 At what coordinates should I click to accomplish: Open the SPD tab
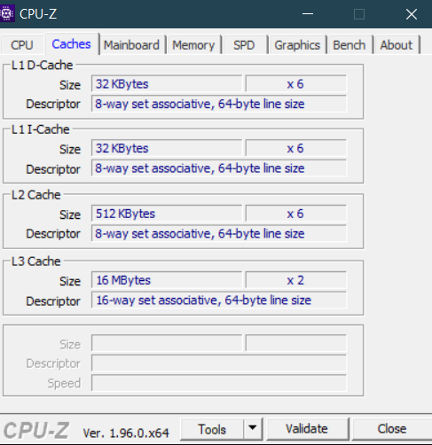coord(244,45)
